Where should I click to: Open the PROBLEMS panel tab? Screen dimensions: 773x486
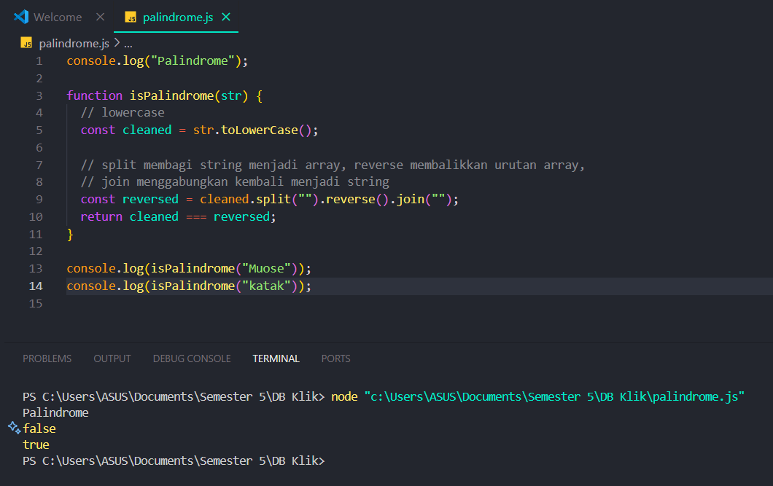click(47, 358)
